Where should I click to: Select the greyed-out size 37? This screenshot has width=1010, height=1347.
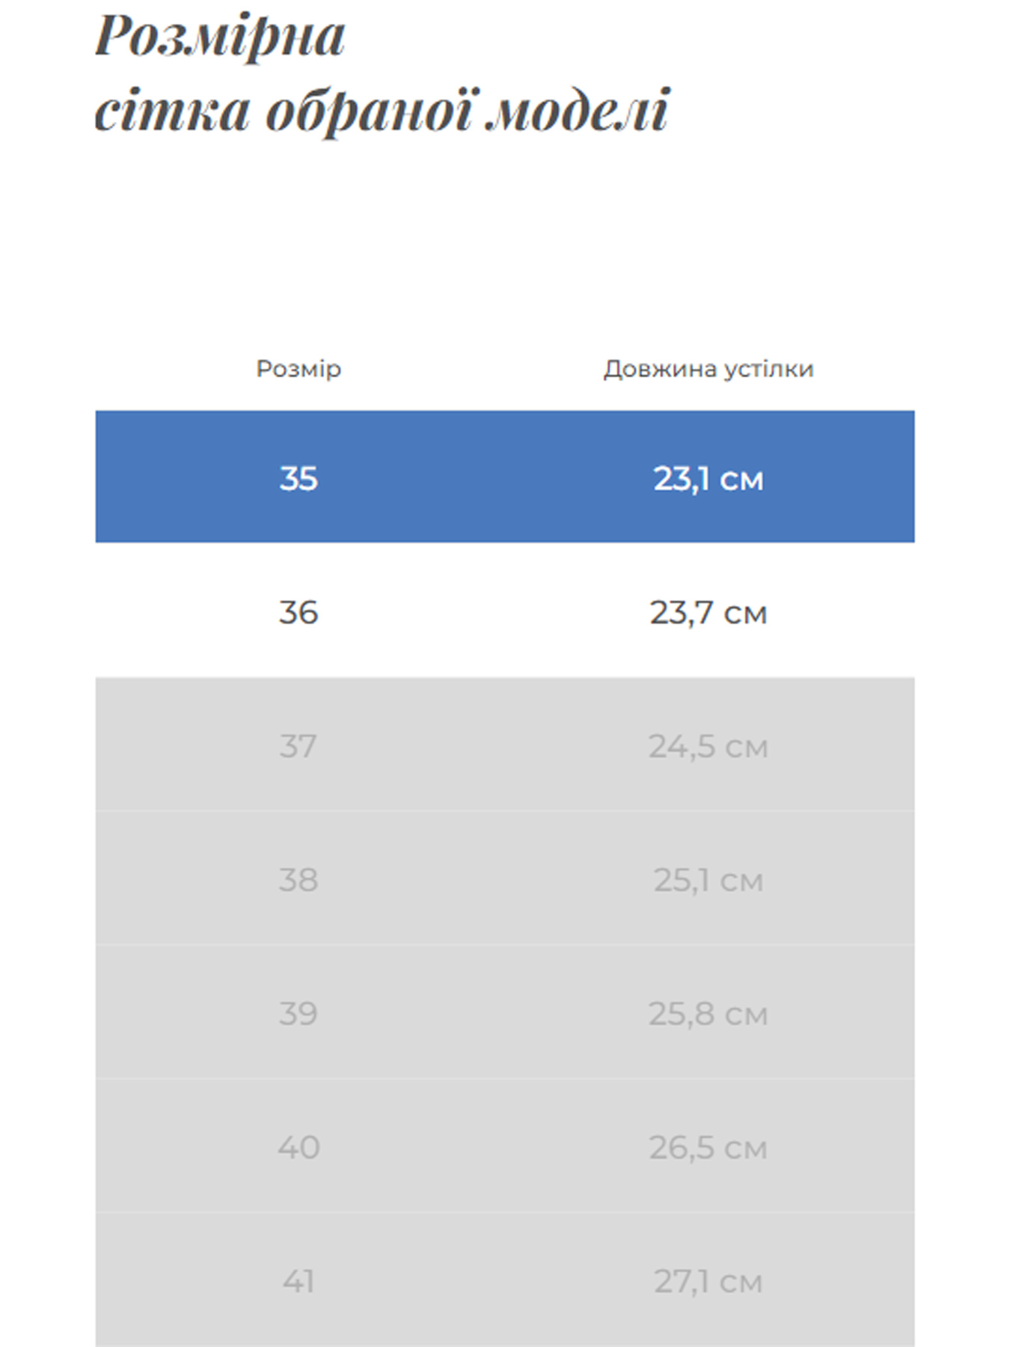click(299, 746)
